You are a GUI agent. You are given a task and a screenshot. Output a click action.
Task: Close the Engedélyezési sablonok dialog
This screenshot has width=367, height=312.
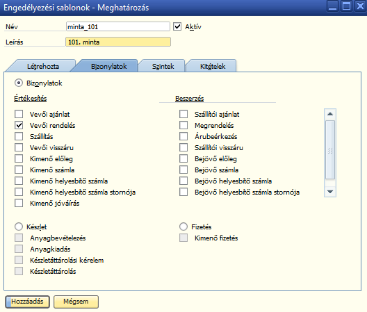pos(361,6)
